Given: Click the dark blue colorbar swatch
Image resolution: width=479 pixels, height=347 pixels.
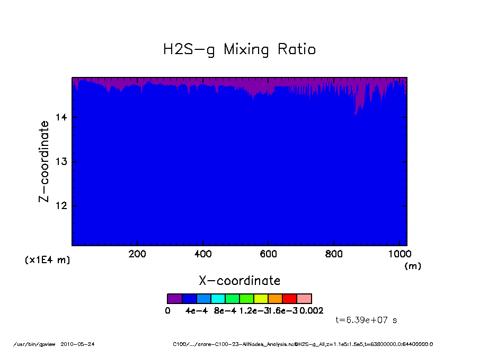Looking at the screenshot, I should [x=189, y=299].
